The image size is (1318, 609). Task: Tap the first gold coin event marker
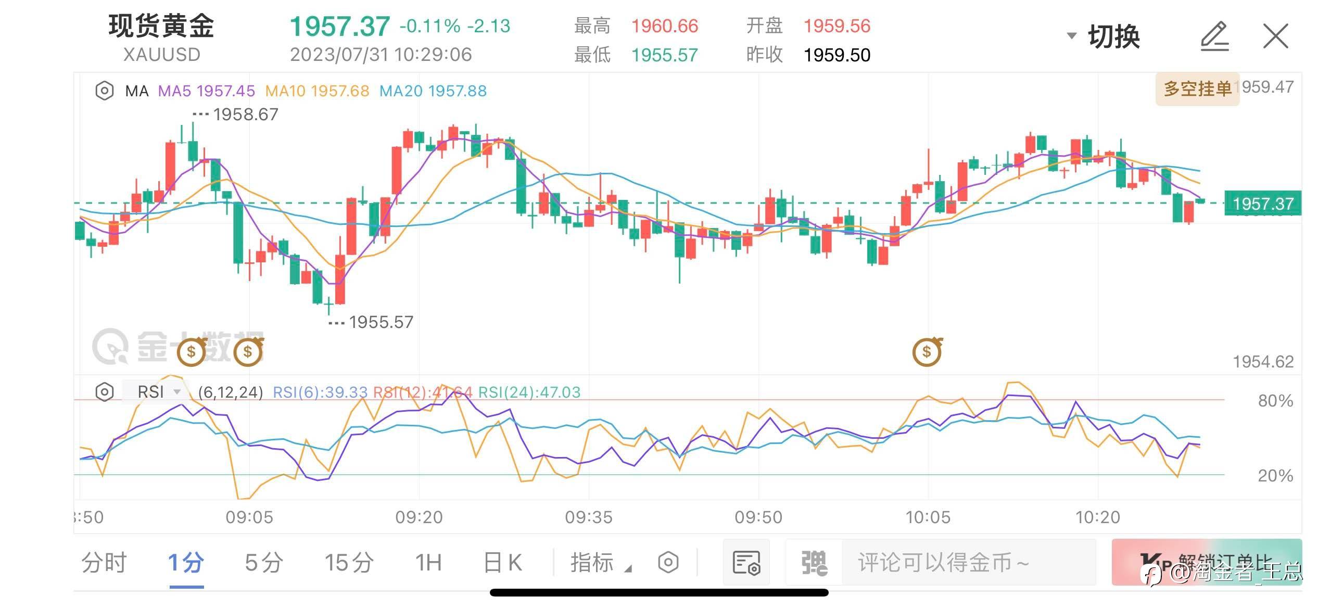(x=192, y=352)
